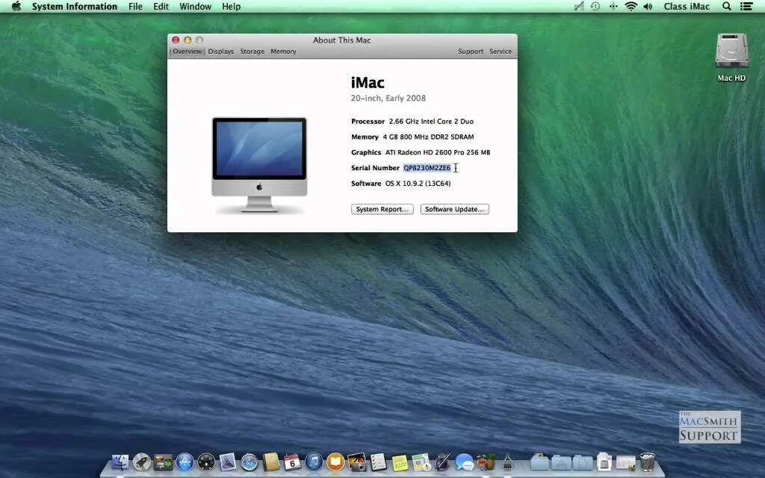Open Mission Control from the Dock
Screen dimensions: 765x478
[163, 462]
